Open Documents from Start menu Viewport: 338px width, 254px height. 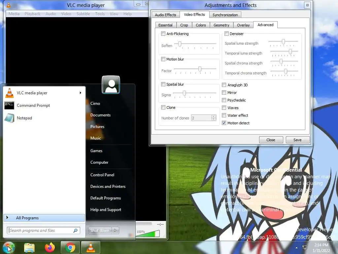tap(100, 115)
